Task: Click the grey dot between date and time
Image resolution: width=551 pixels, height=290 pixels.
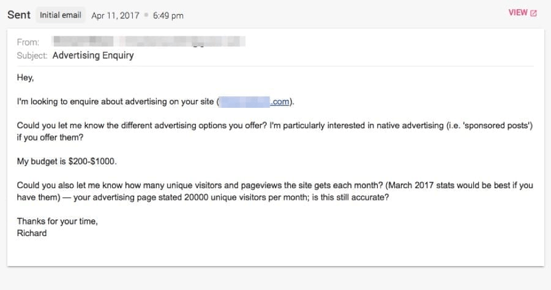Action: (146, 15)
